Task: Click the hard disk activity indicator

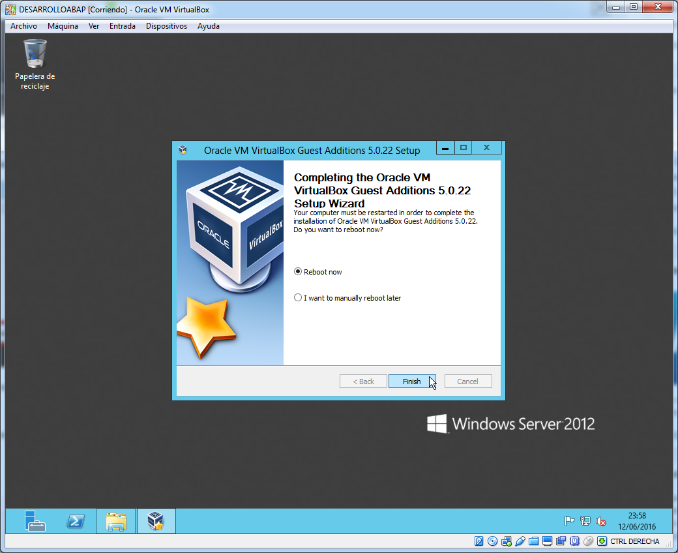Action: coord(479,541)
